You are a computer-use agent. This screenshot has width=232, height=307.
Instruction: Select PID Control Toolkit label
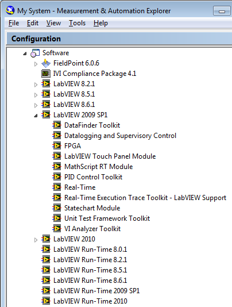93,177
